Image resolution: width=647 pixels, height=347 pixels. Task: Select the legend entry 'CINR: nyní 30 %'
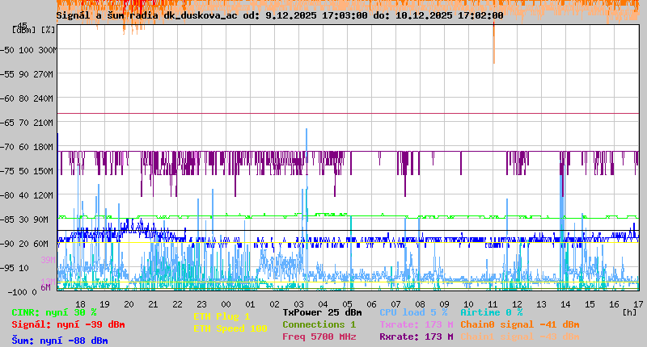[54, 312]
